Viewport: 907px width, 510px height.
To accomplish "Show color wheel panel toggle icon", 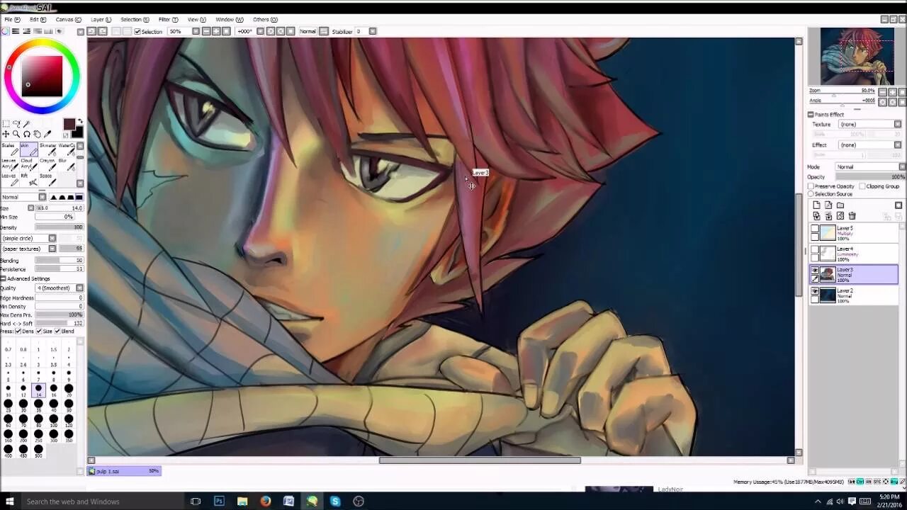I will click(x=5, y=31).
